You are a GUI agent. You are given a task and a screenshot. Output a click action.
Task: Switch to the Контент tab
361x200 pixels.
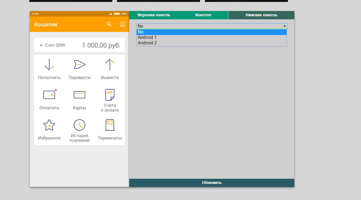203,15
